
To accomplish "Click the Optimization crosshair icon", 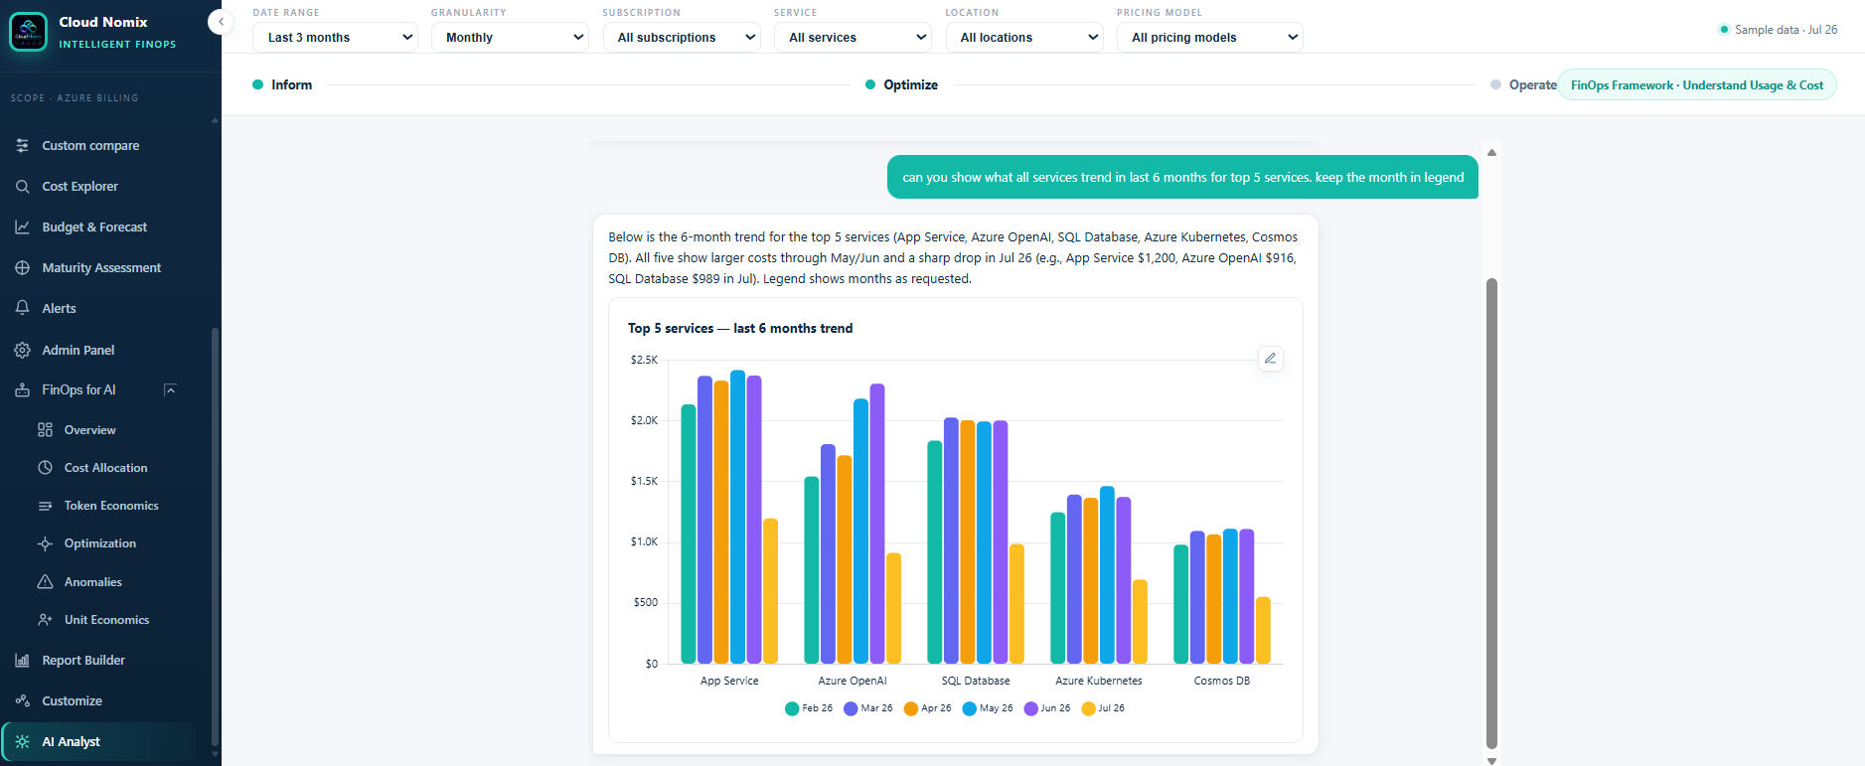I will coord(45,543).
